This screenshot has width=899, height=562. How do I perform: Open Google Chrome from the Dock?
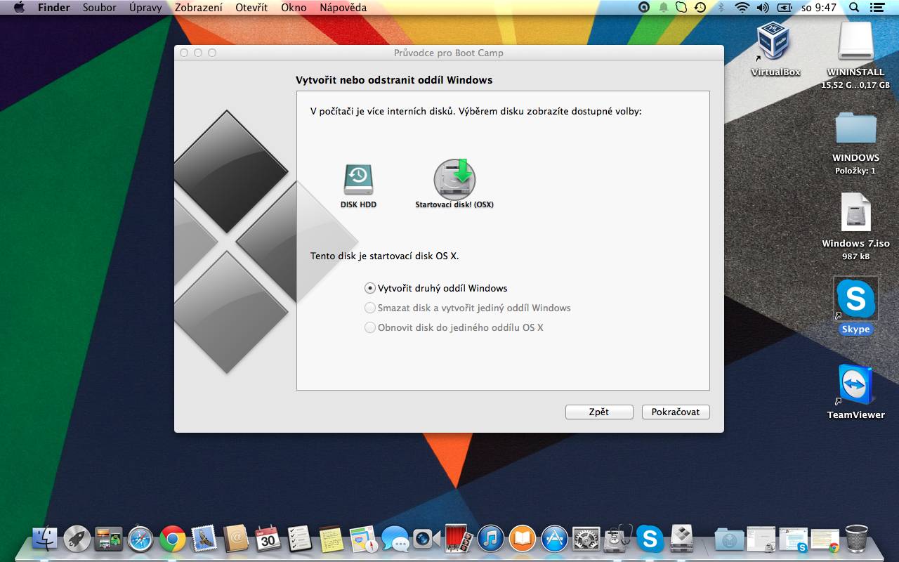point(172,539)
